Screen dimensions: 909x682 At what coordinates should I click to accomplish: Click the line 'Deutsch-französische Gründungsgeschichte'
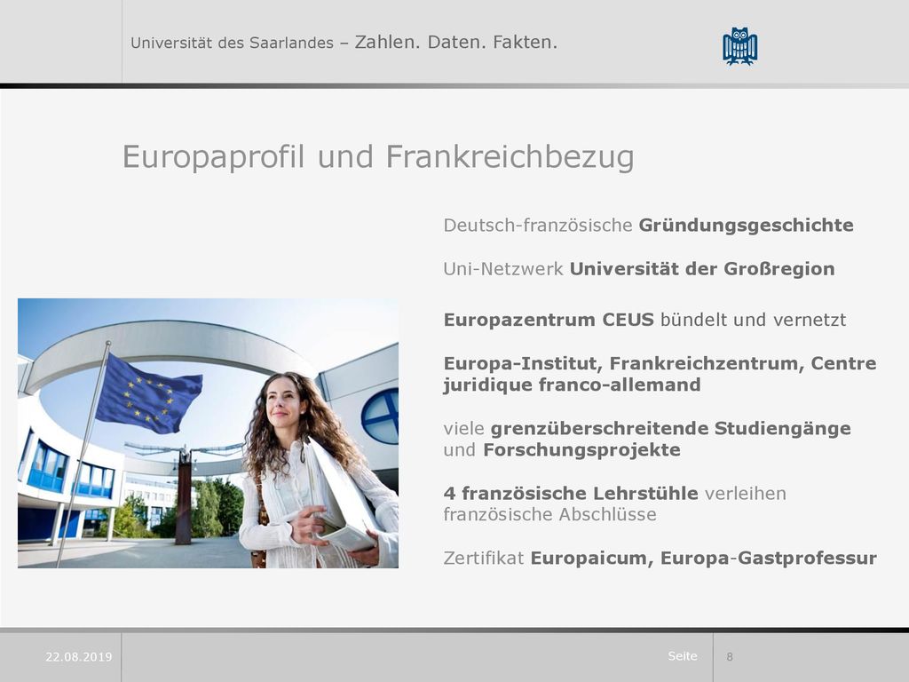[648, 225]
